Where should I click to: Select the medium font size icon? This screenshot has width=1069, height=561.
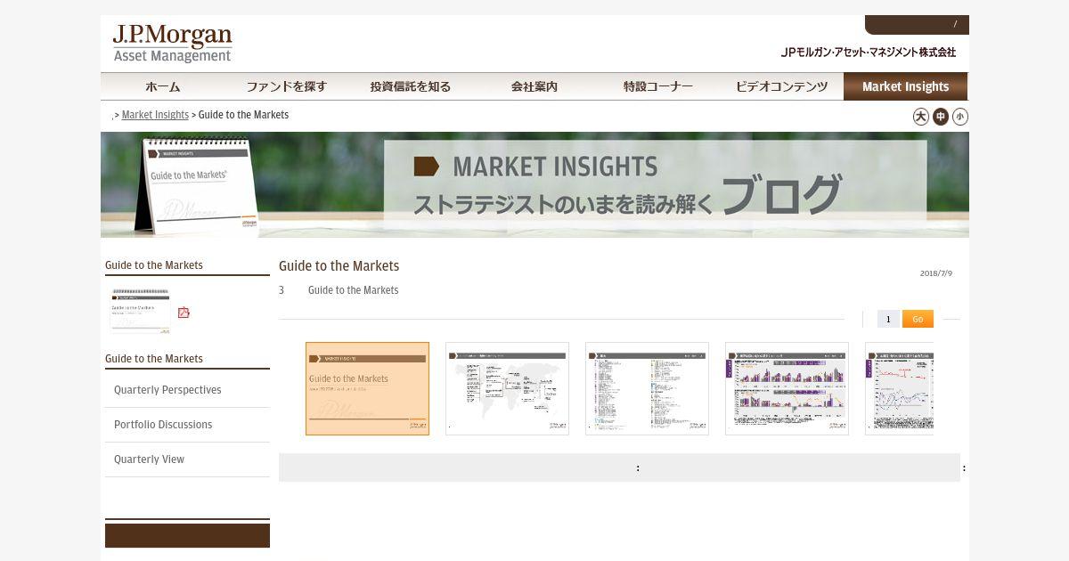tap(941, 117)
